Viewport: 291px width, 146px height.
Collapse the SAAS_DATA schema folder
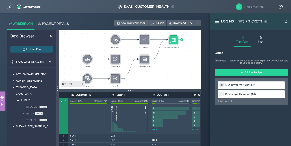point(13,94)
